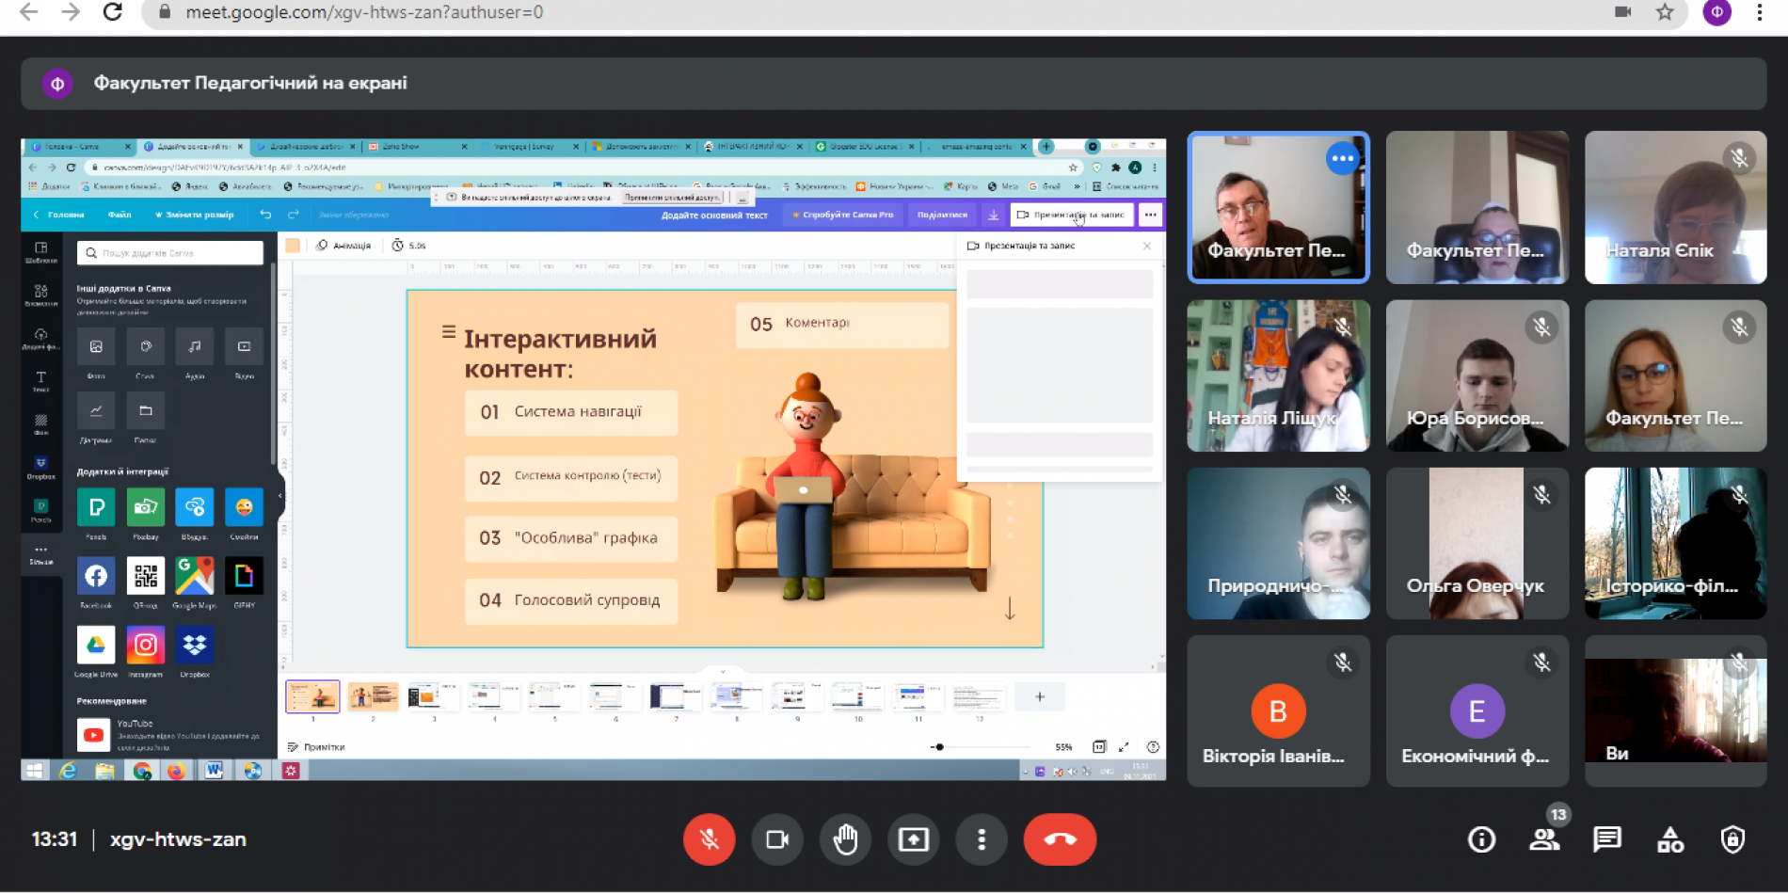Click the Dropbox app icon in the grid
This screenshot has width=1788, height=894.
point(195,645)
